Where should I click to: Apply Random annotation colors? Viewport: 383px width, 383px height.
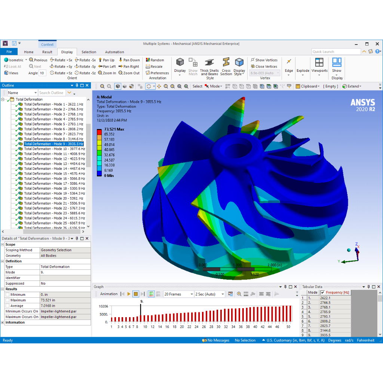pyautogui.click(x=155, y=60)
